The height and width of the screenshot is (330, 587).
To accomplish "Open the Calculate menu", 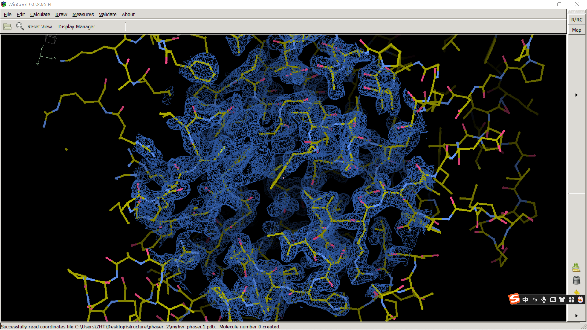I will 40,14.
